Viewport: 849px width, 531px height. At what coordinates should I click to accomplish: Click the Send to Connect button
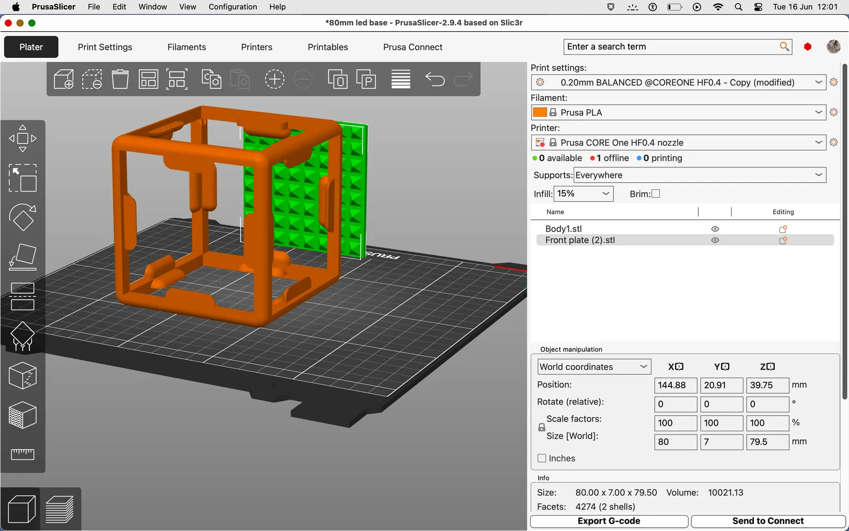pos(768,521)
